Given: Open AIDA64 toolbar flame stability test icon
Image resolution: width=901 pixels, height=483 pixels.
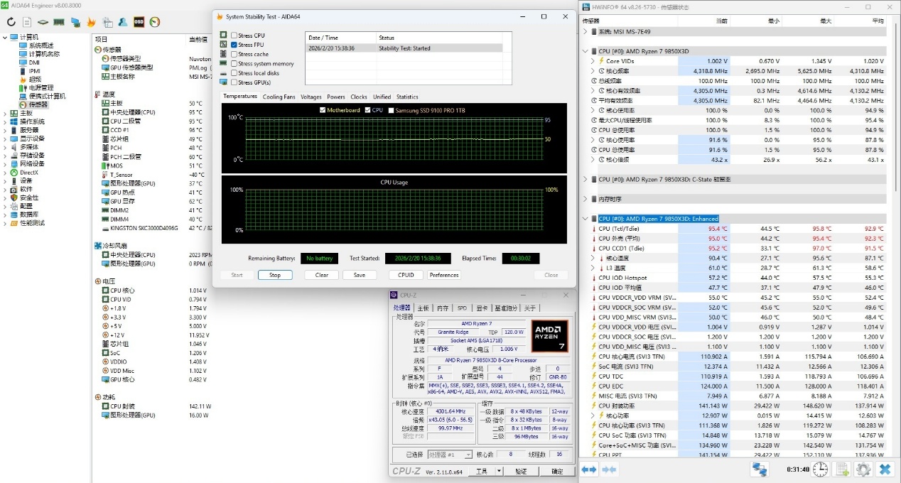Looking at the screenshot, I should pyautogui.click(x=91, y=22).
